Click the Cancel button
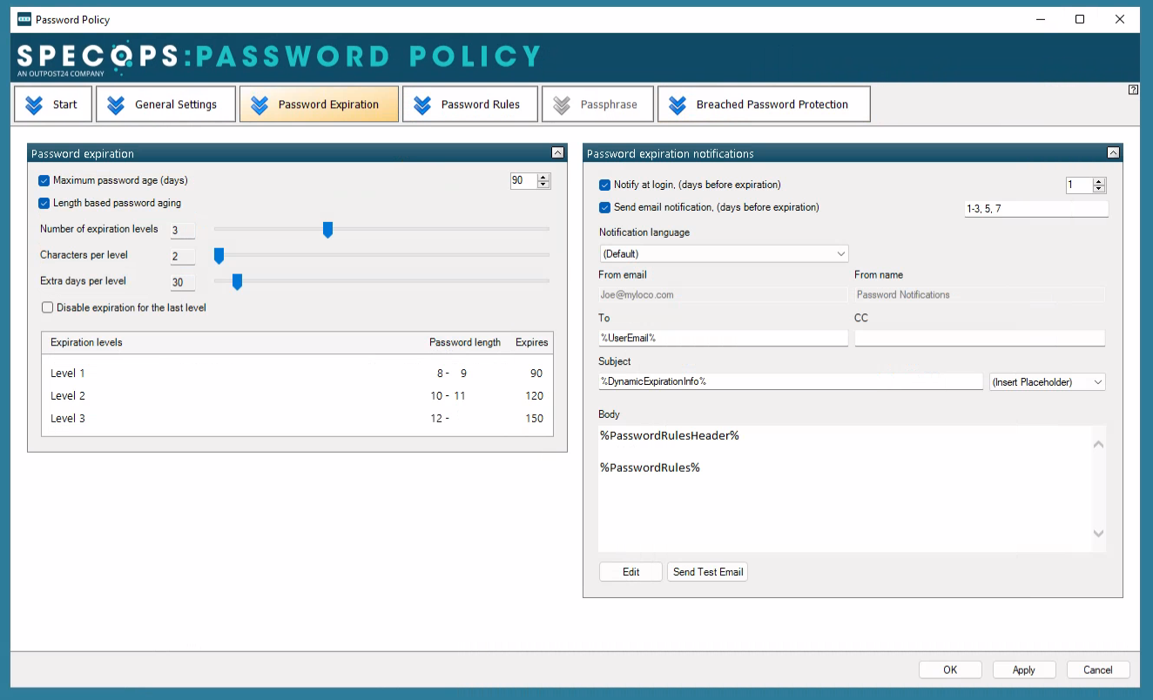 coord(1098,670)
